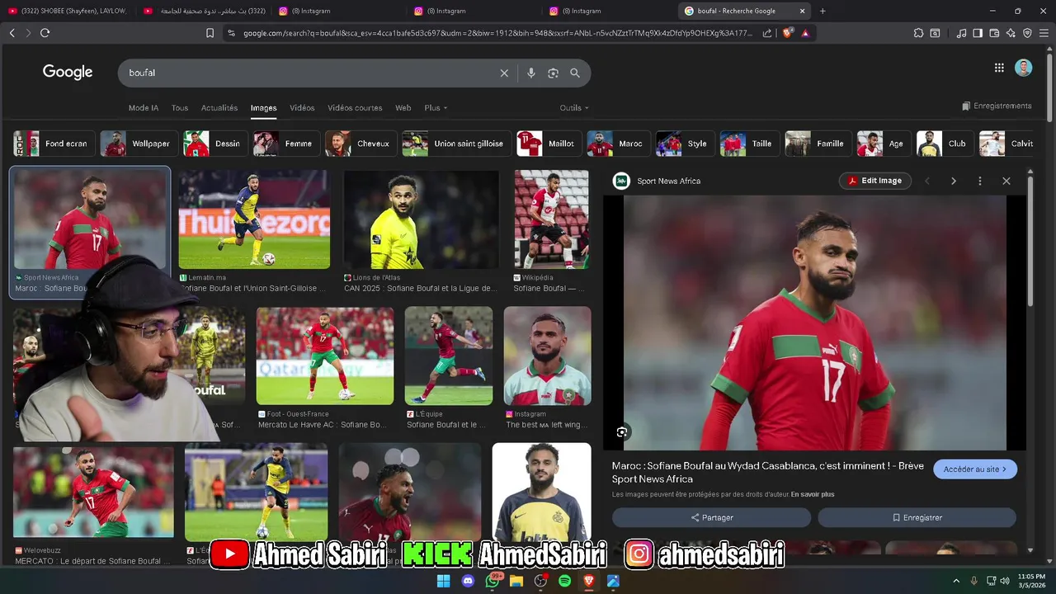The image size is (1056, 594).
Task: Reload the page
Action: [45, 33]
